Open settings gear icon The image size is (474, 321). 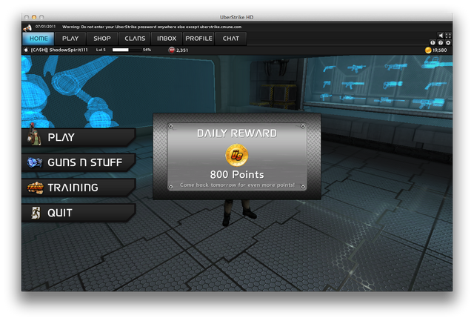[448, 43]
